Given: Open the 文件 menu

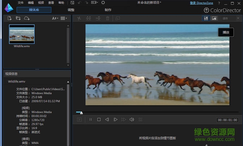Looking at the screenshot, I should point(21,3).
